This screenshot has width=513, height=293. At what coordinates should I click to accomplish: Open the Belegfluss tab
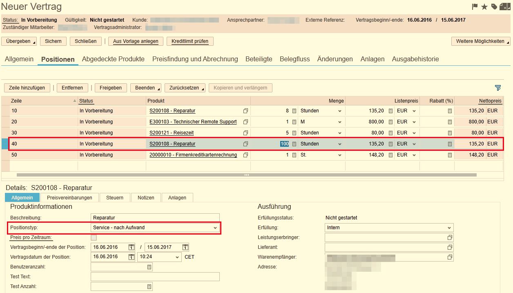tap(294, 59)
